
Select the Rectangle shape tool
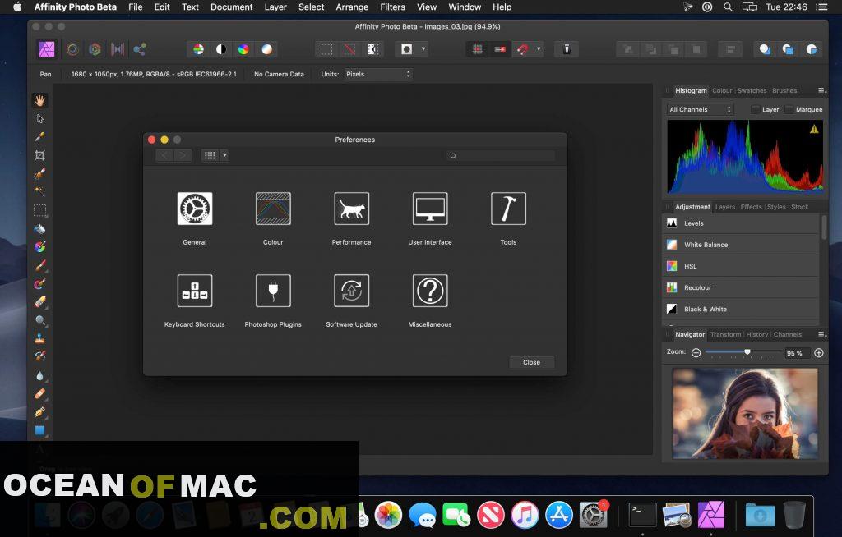click(39, 430)
